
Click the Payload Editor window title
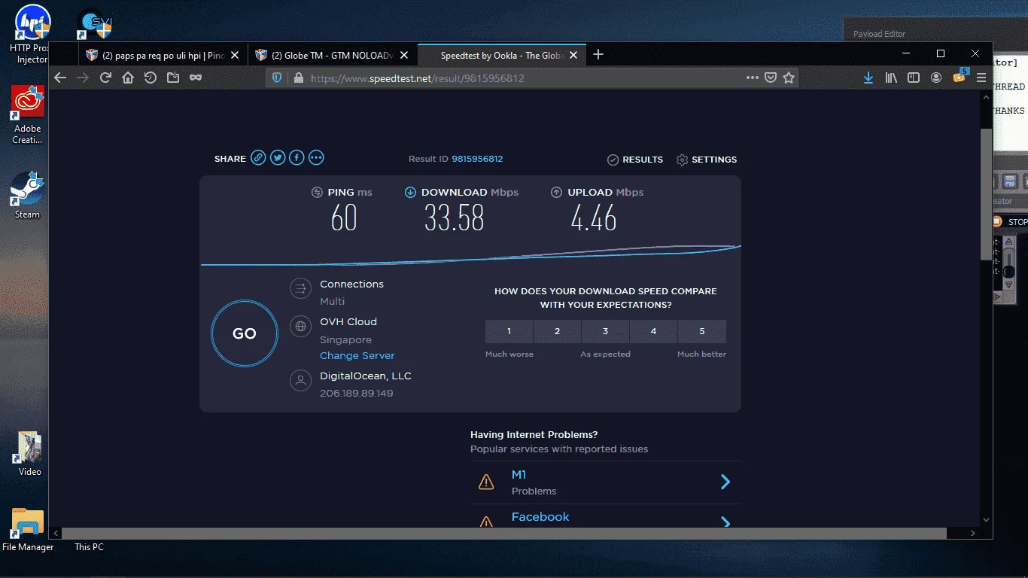(879, 34)
